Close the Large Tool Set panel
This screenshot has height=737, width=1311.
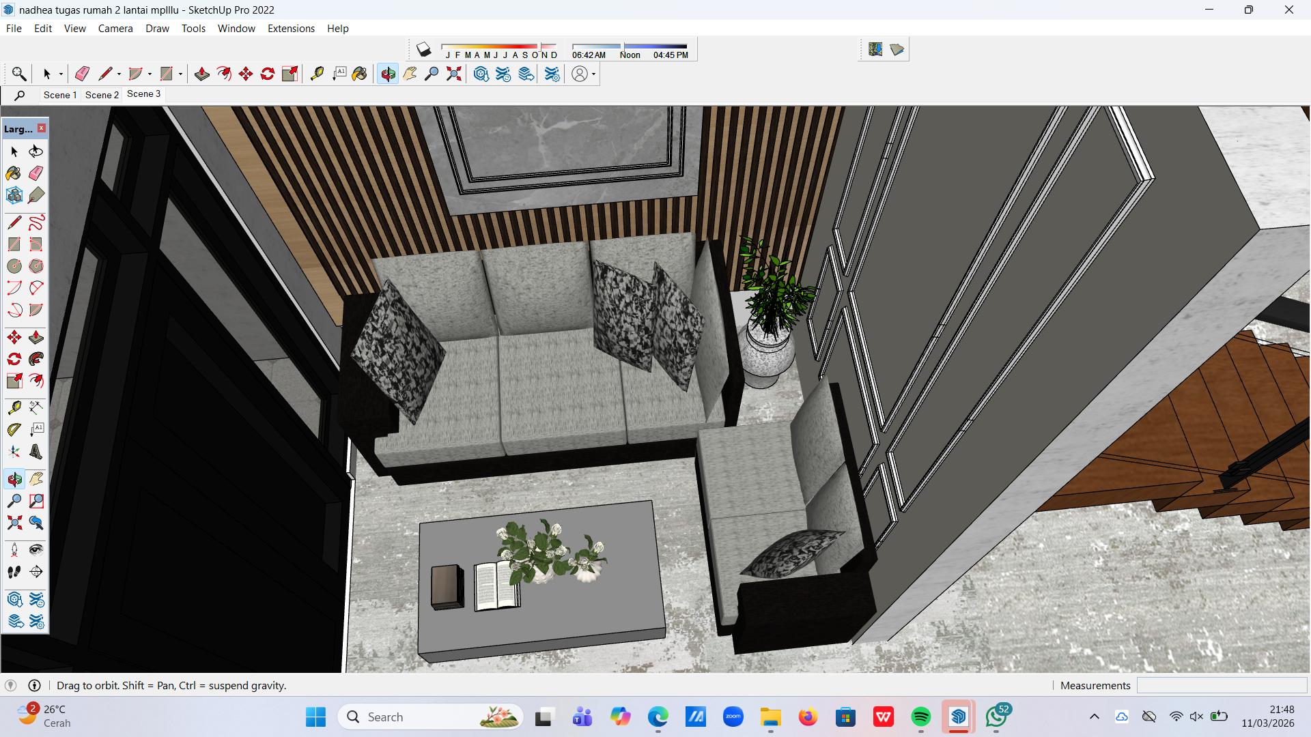pos(42,128)
